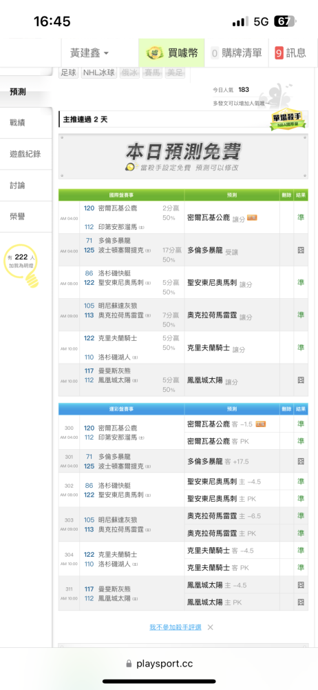Viewport: 318px width, 690px height.
Task: Click game number 311 in lottery table
Action: tap(69, 589)
